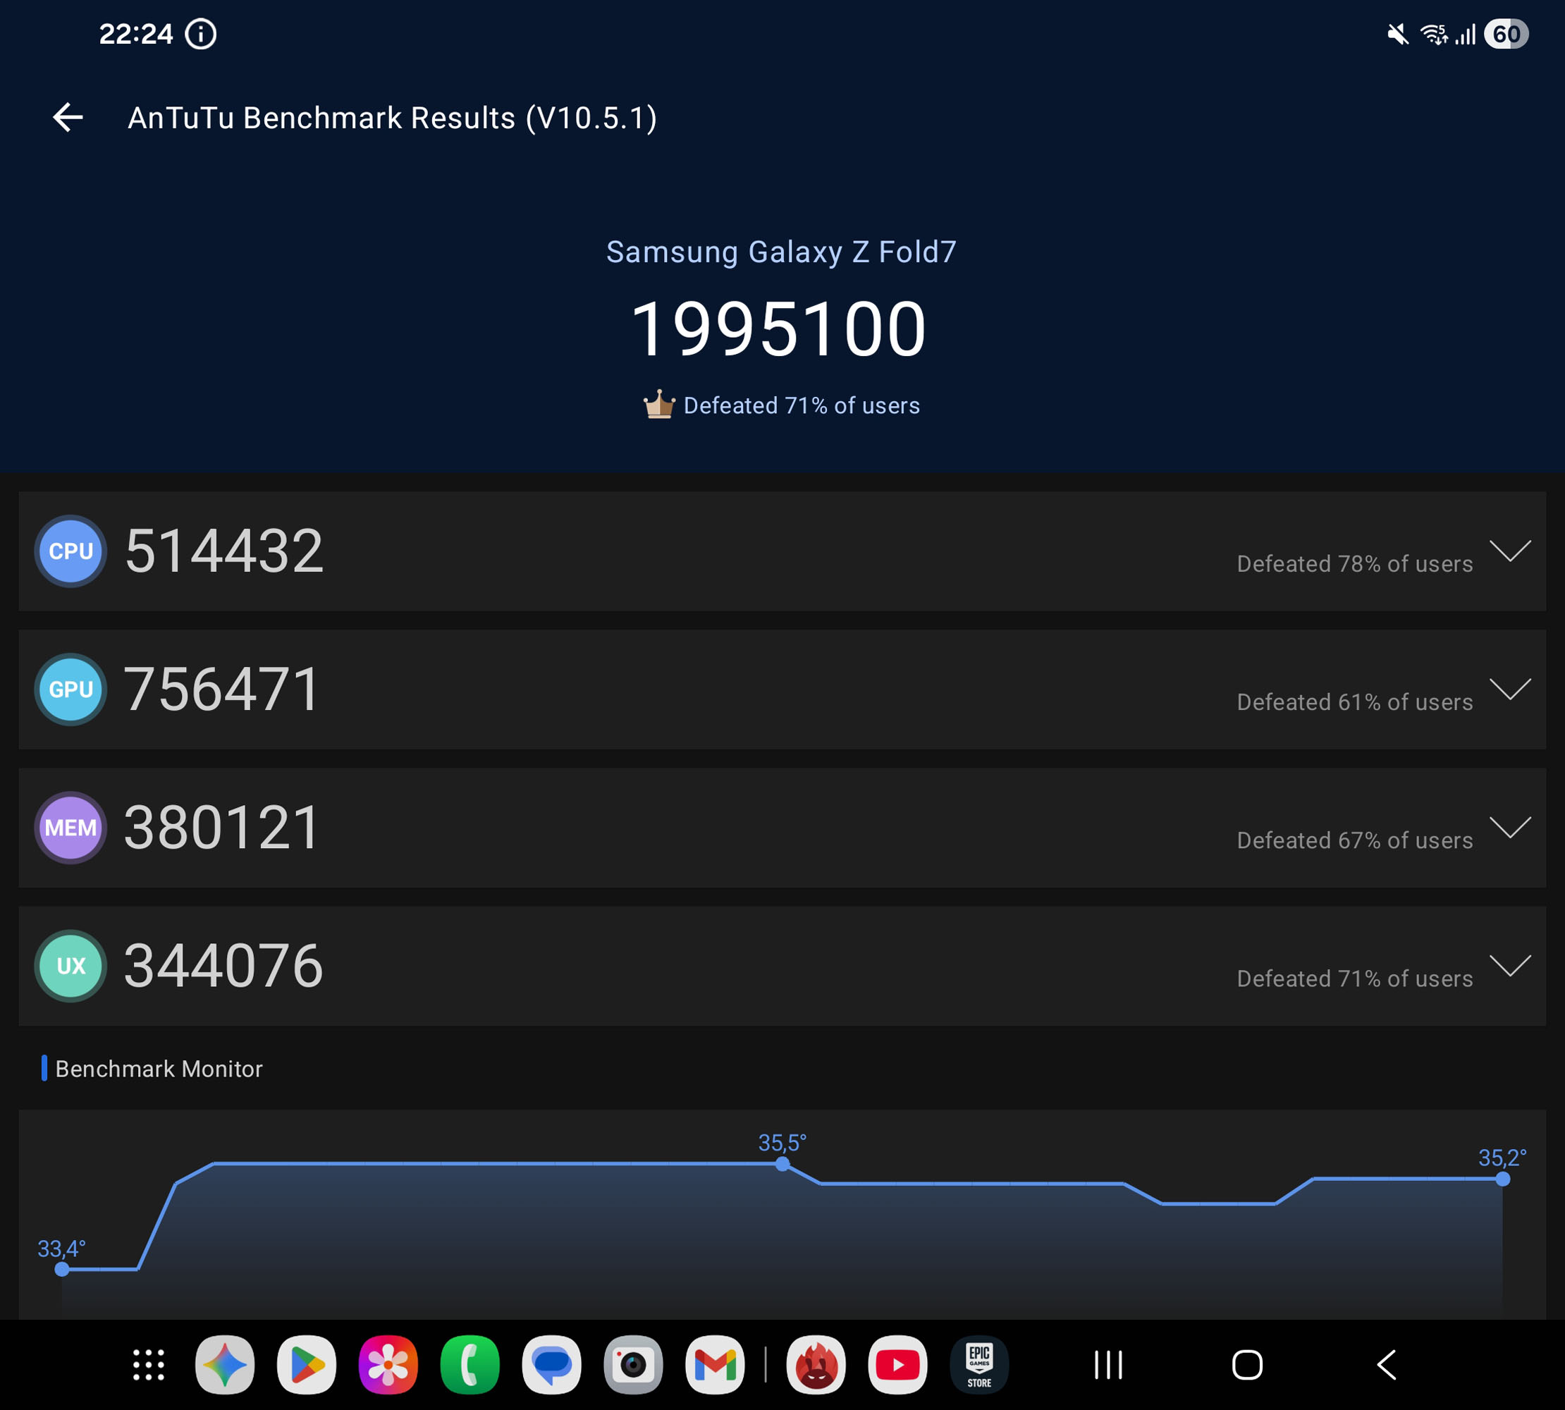Tap the crown icon next to Defeated 71%
The image size is (1565, 1410).
[x=658, y=404]
